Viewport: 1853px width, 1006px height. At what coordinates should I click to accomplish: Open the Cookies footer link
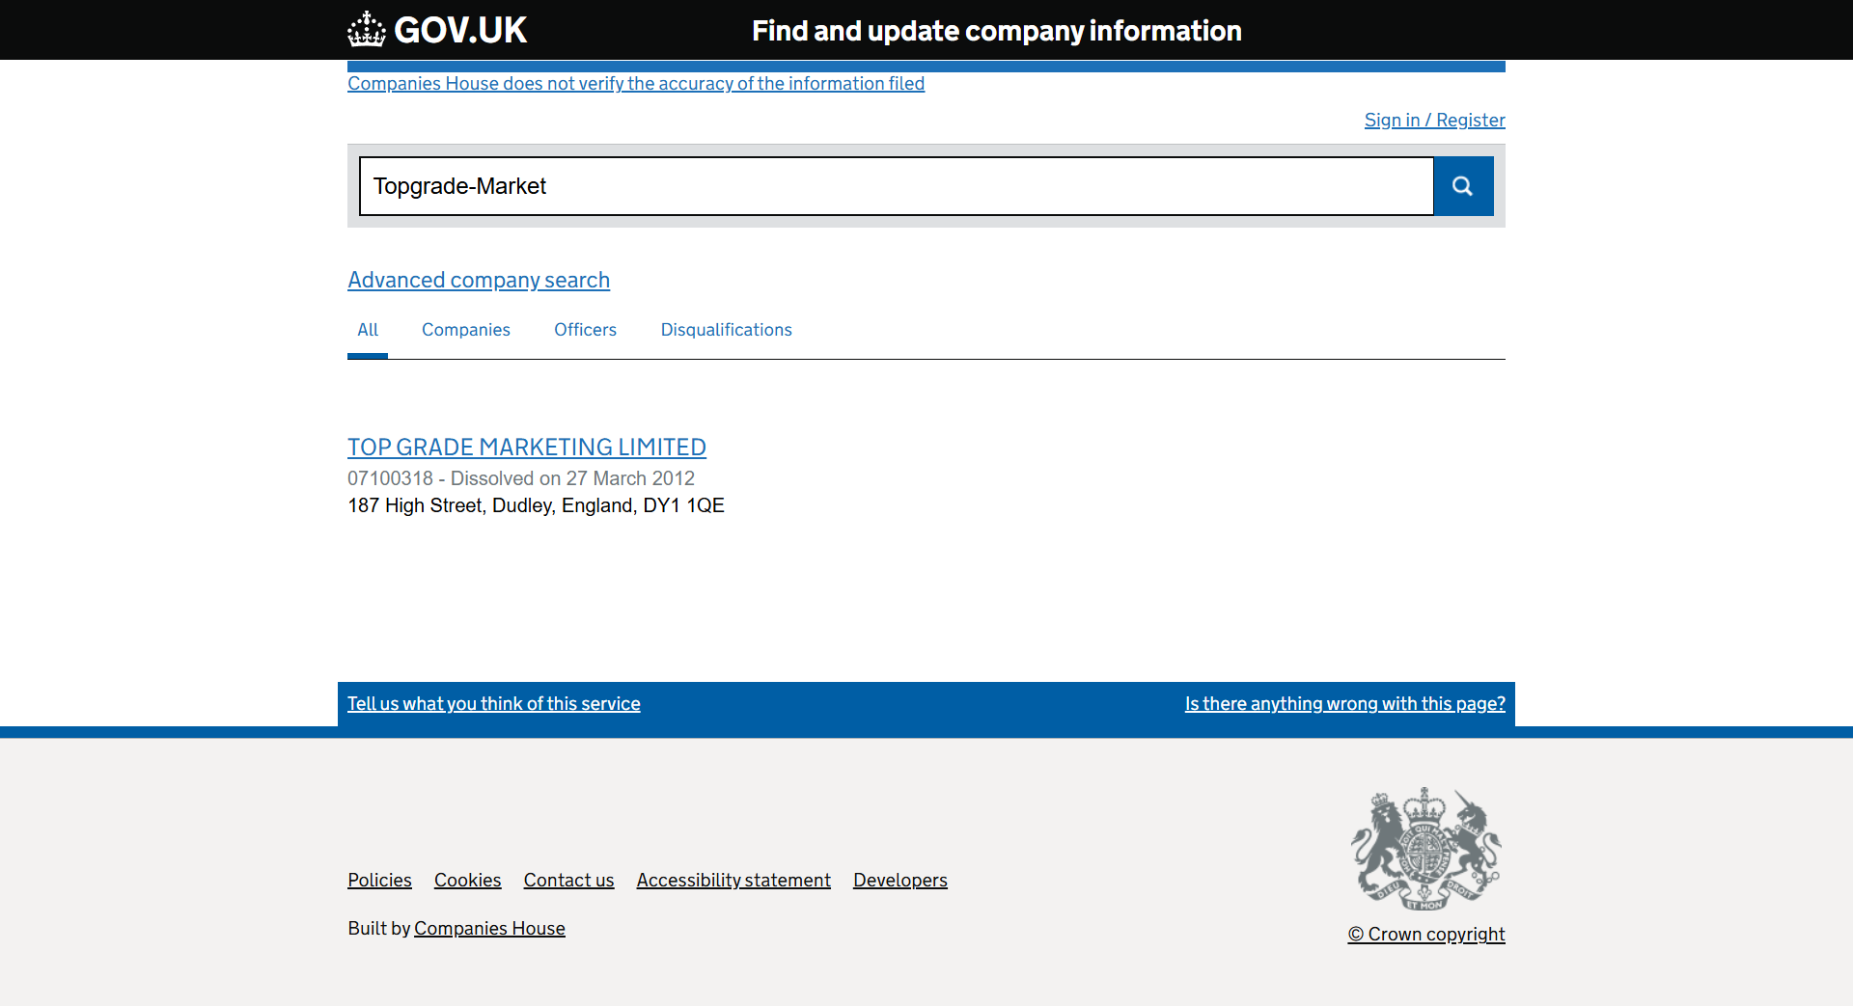click(x=468, y=881)
